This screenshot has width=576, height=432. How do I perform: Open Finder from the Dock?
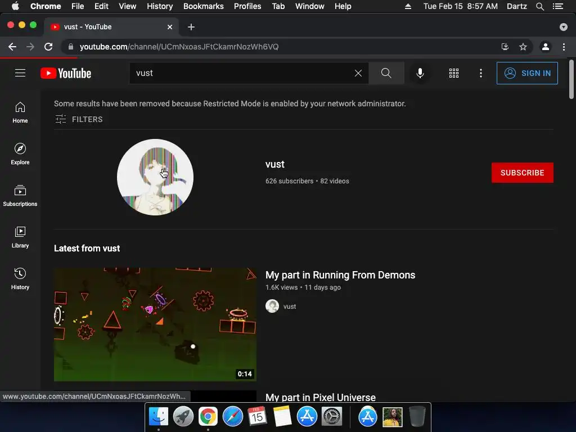click(158, 417)
